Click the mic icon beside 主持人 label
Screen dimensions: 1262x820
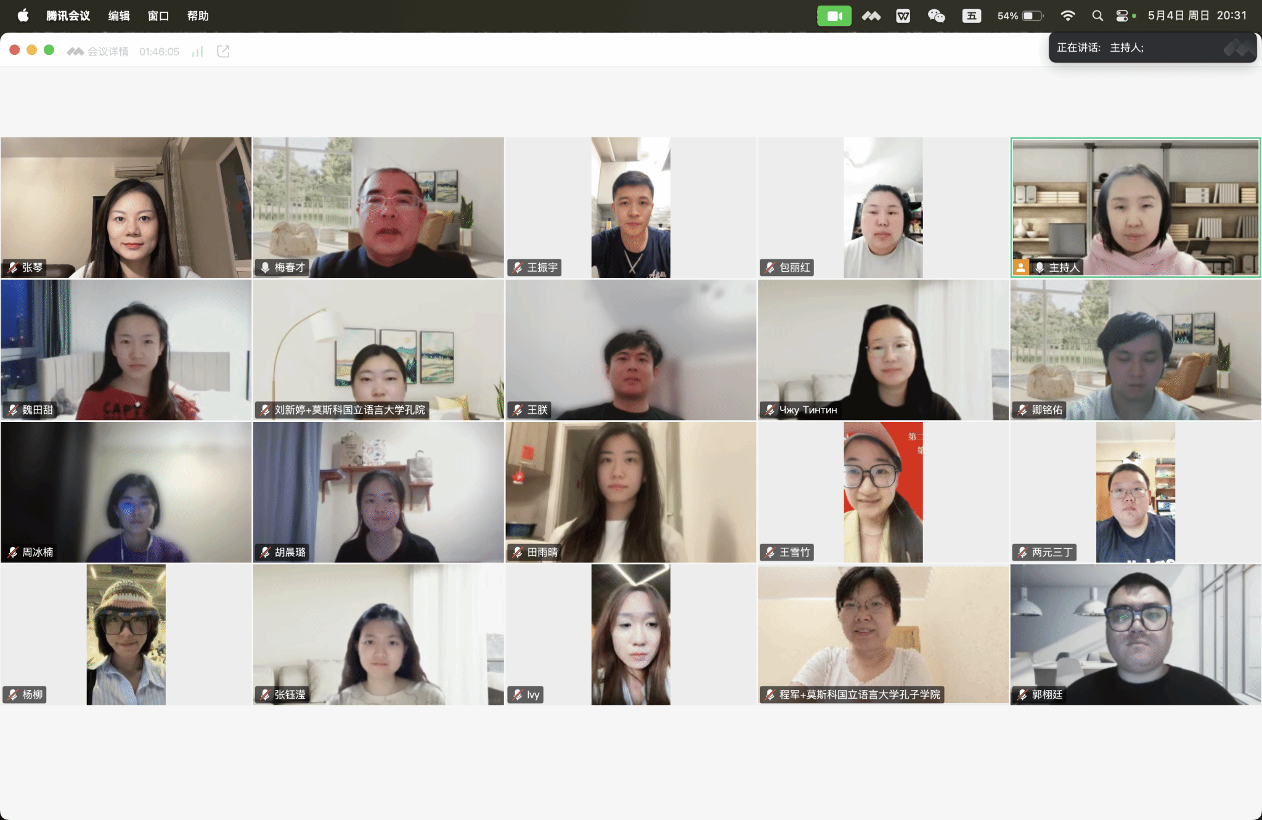pyautogui.click(x=1040, y=267)
